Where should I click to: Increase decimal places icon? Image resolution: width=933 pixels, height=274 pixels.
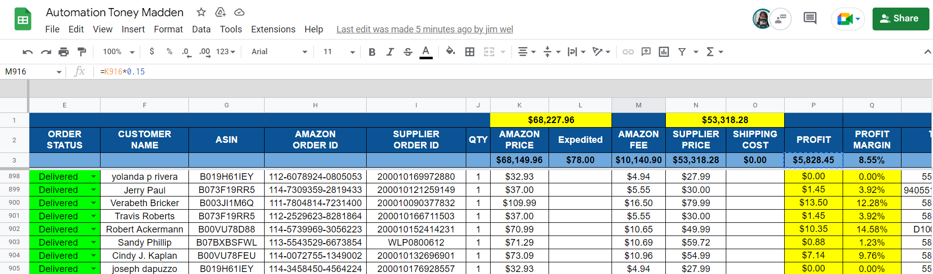pyautogui.click(x=205, y=52)
